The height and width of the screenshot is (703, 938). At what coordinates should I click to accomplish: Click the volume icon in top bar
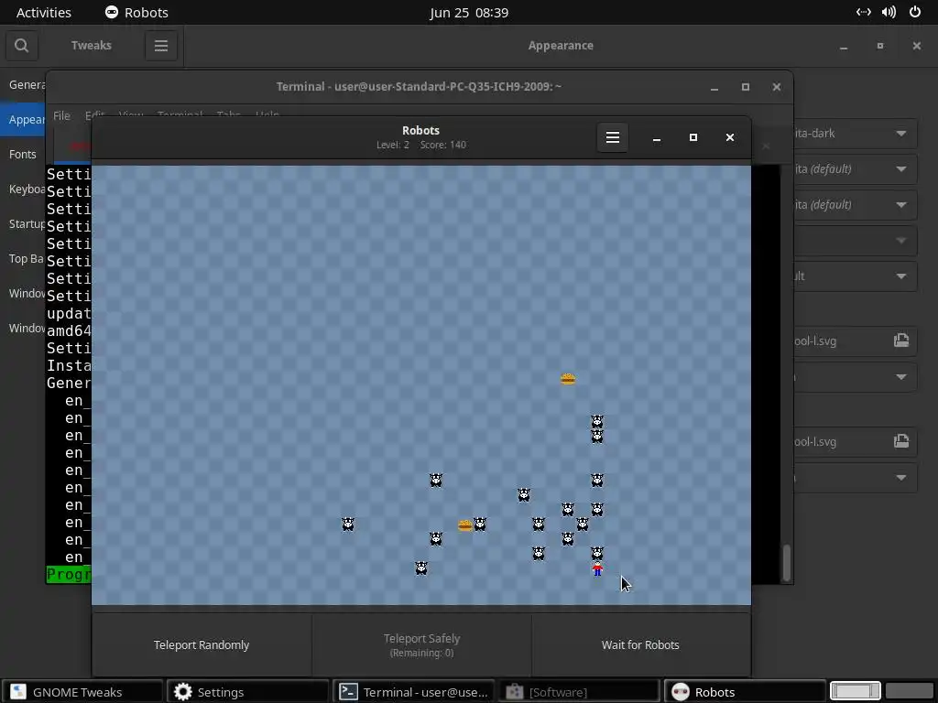point(889,13)
